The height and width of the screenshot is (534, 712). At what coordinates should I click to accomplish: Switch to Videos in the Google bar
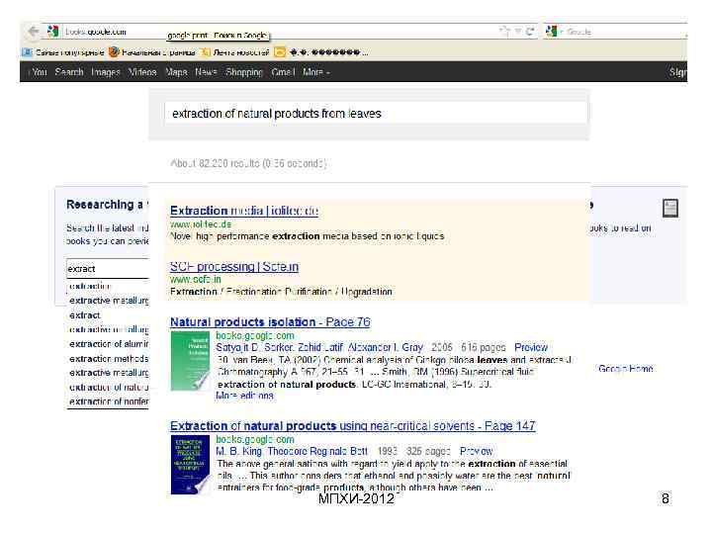click(142, 72)
